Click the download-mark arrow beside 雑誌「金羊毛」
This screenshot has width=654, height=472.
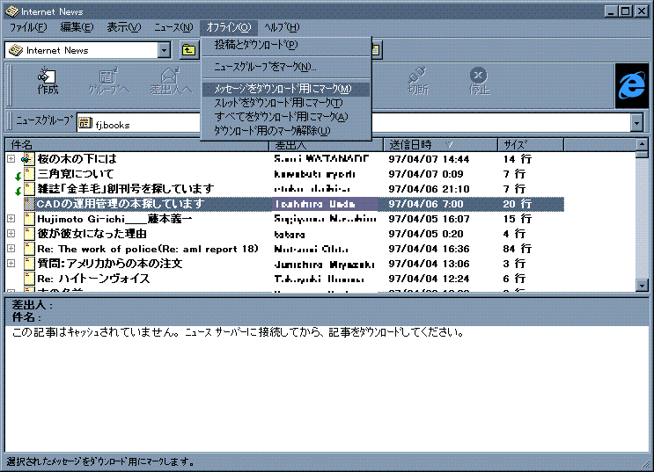18,192
